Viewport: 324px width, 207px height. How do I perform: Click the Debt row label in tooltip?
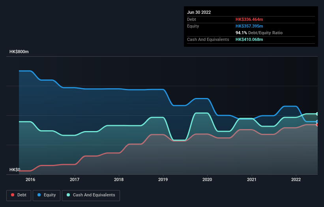pos(191,19)
